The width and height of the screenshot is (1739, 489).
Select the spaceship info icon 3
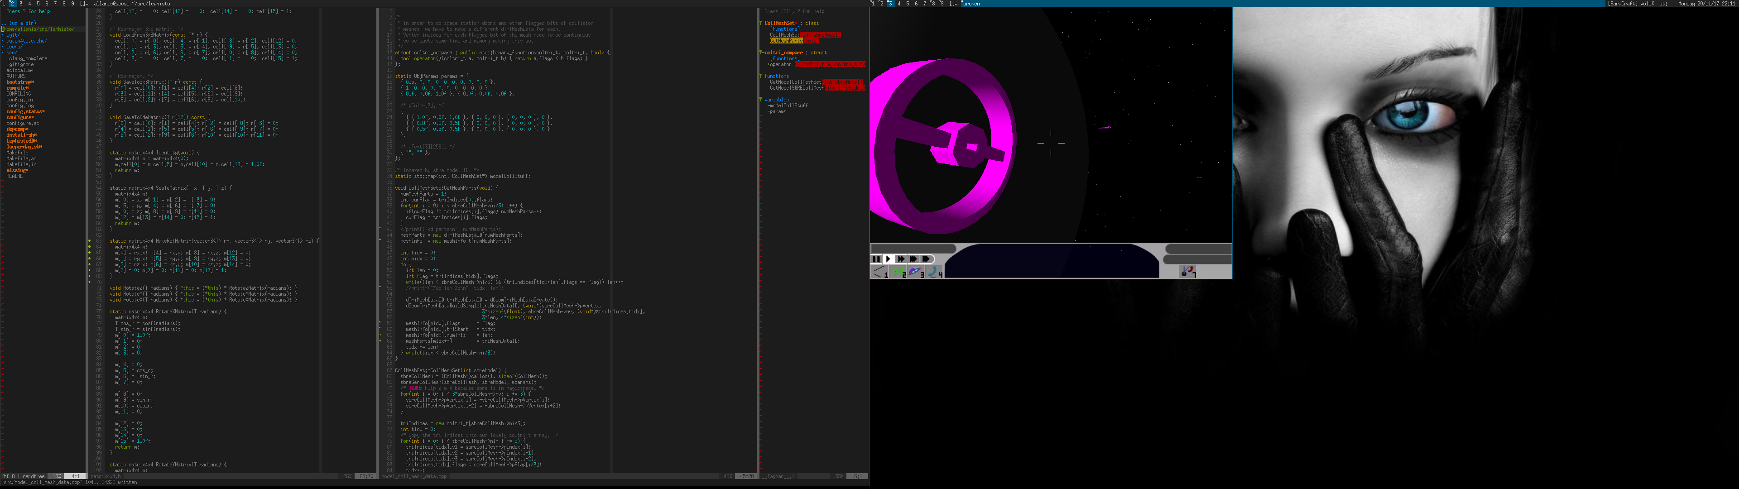pyautogui.click(x=915, y=272)
